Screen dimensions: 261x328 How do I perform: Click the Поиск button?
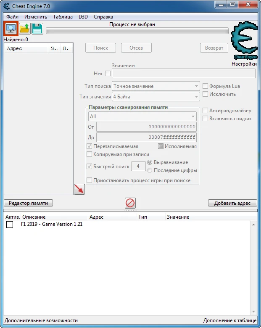(100, 48)
